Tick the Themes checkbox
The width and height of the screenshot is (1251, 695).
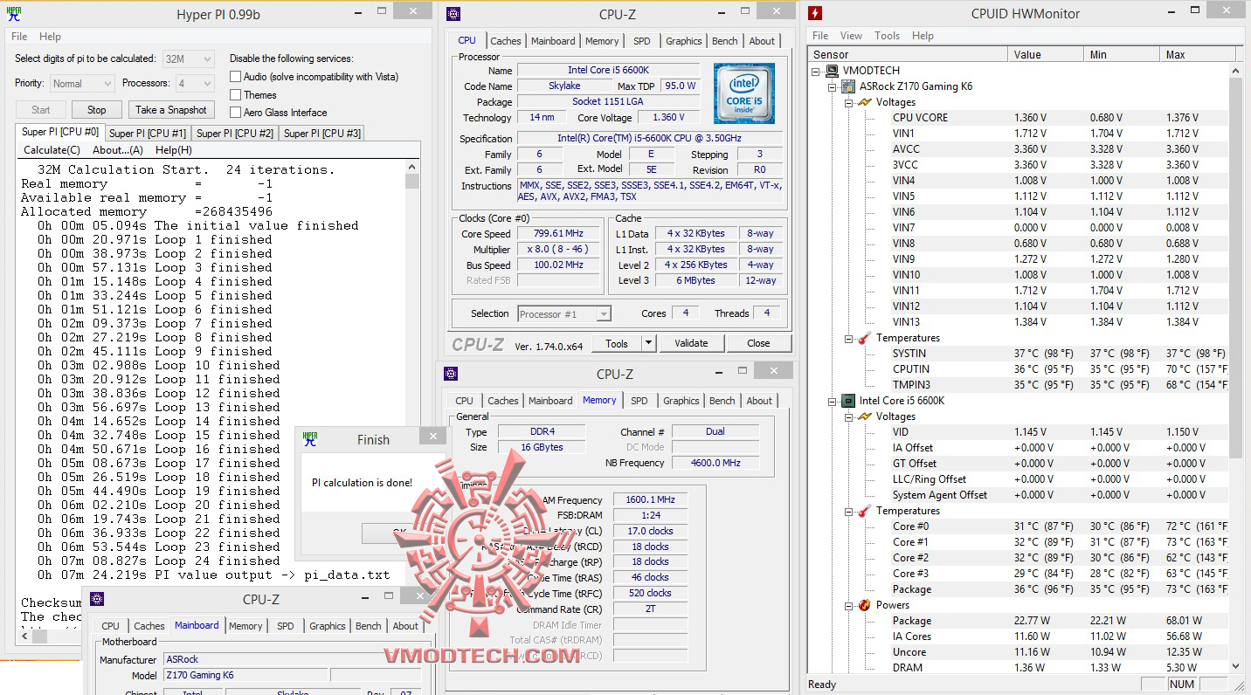236,94
